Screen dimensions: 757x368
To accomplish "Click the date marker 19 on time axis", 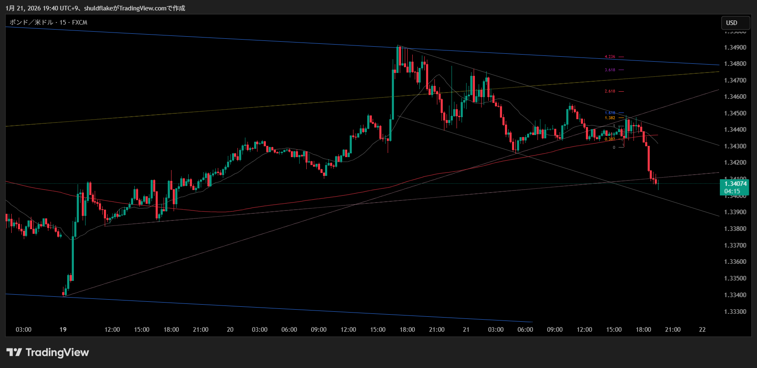I will click(63, 330).
